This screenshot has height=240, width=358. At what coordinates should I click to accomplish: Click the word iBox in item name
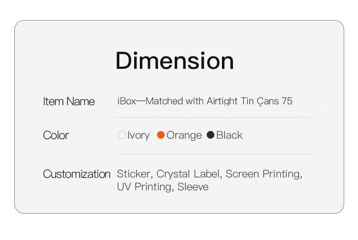[127, 101]
